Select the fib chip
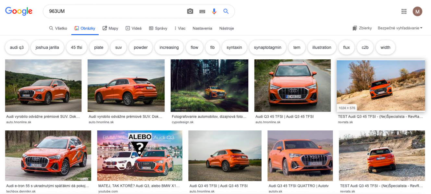 tap(212, 47)
